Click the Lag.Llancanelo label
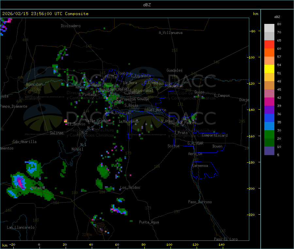The height and width of the screenshot is (249, 294). click(21, 227)
